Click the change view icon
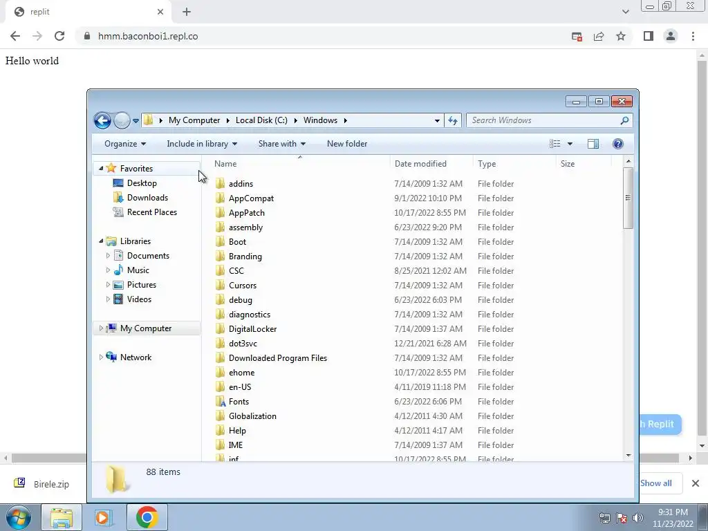Screen dimensions: 708x531 tap(555, 144)
